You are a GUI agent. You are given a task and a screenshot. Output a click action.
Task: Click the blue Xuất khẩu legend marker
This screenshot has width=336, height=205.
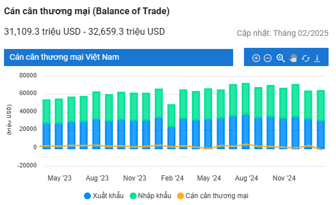87,196
